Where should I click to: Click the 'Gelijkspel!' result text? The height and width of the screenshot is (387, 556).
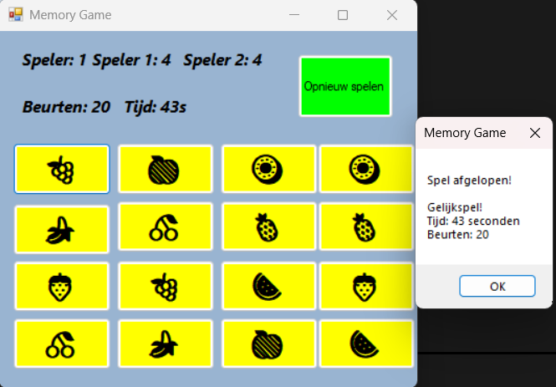coord(455,207)
